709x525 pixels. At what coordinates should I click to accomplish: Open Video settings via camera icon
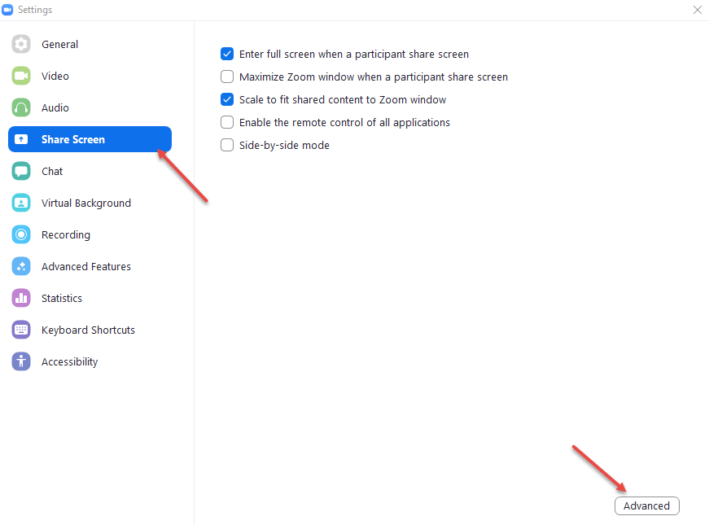20,76
